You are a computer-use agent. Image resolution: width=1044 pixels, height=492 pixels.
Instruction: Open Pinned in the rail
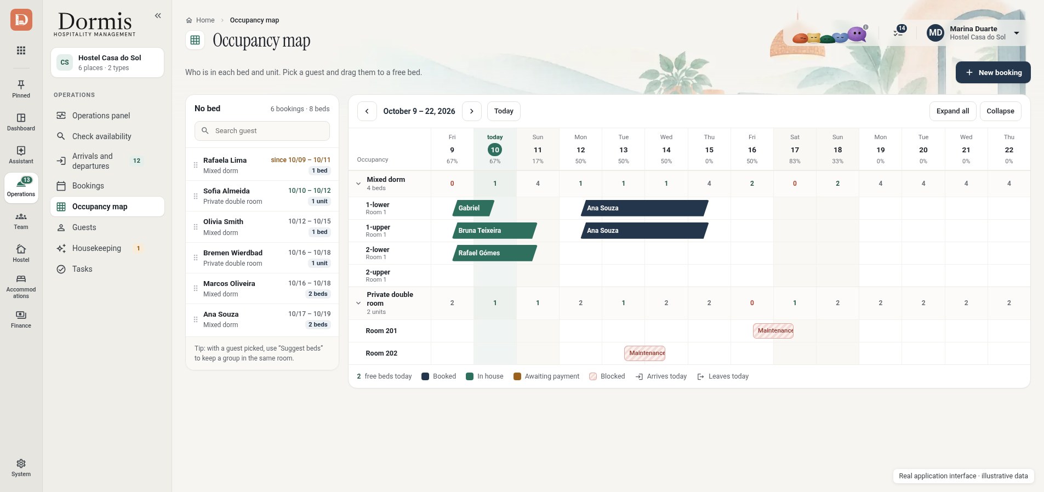pos(21,89)
